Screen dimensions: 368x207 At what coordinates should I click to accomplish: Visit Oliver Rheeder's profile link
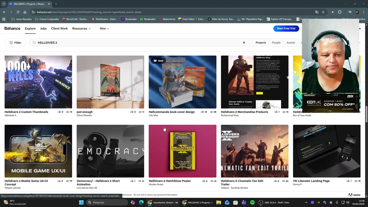pos(84,116)
